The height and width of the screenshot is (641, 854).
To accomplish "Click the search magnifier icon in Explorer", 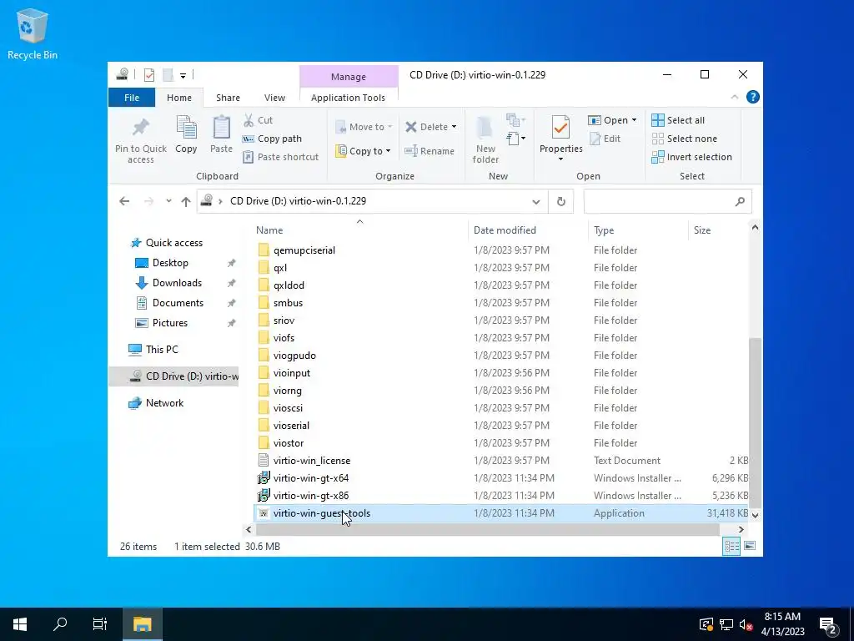I will pyautogui.click(x=740, y=202).
